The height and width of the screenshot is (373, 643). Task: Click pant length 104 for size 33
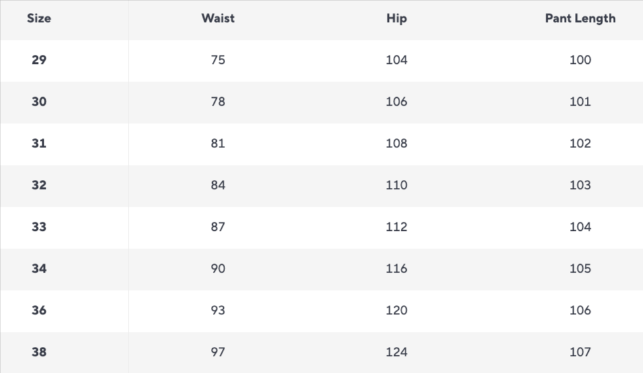[x=580, y=227]
